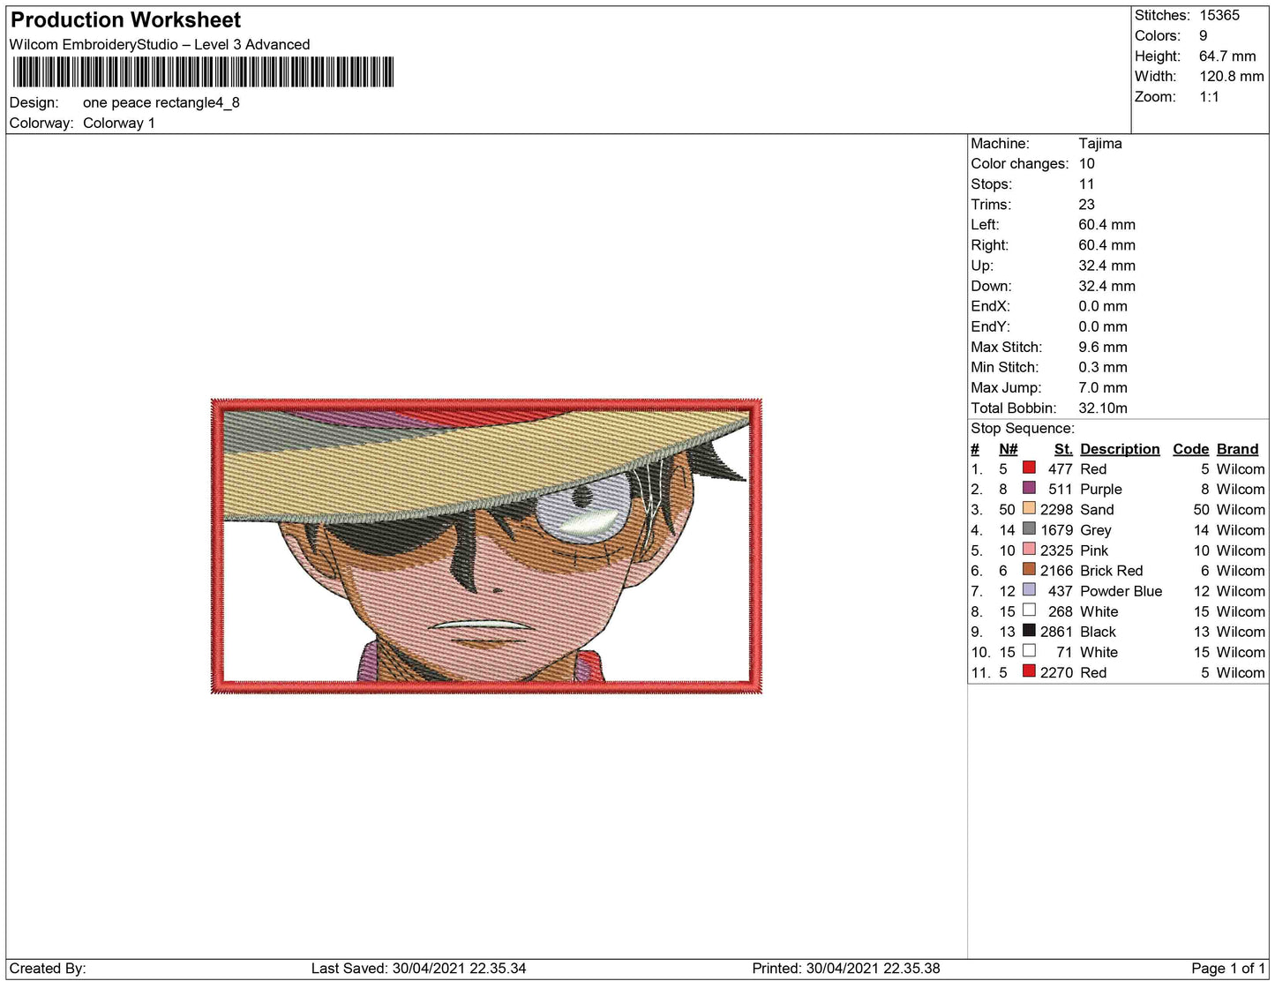
Task: Pick the Sand thread color swatch
Action: 1029,508
